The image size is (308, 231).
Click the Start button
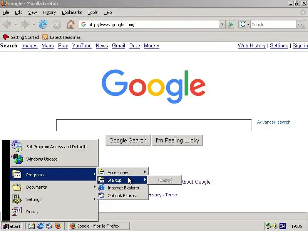[x=12, y=226]
